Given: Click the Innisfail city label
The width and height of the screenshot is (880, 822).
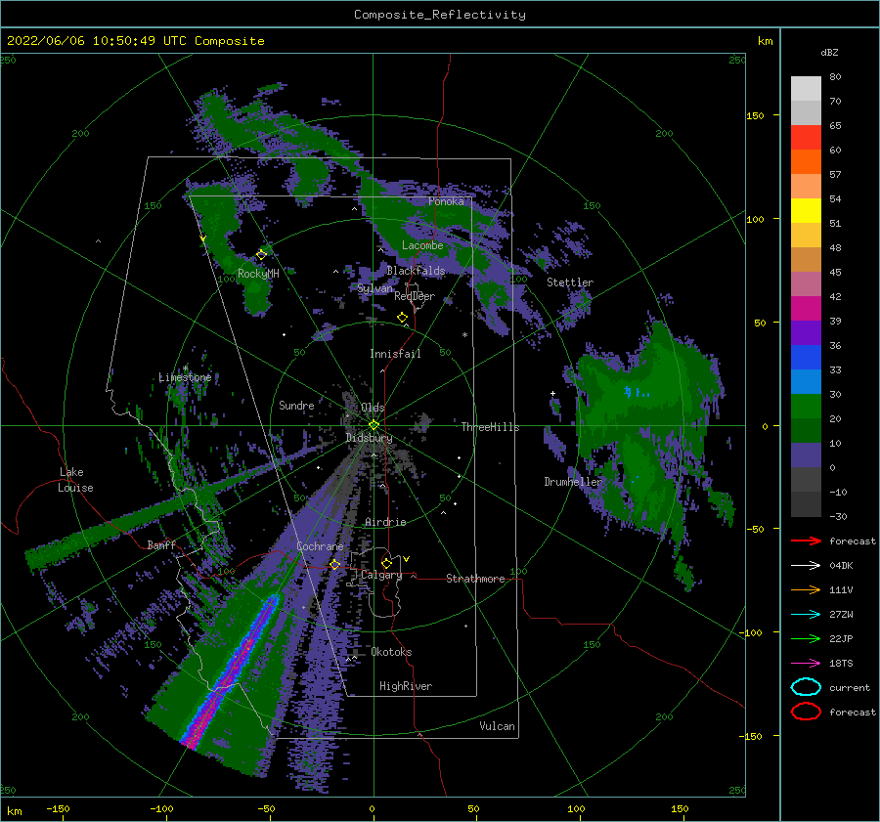Looking at the screenshot, I should pyautogui.click(x=395, y=354).
